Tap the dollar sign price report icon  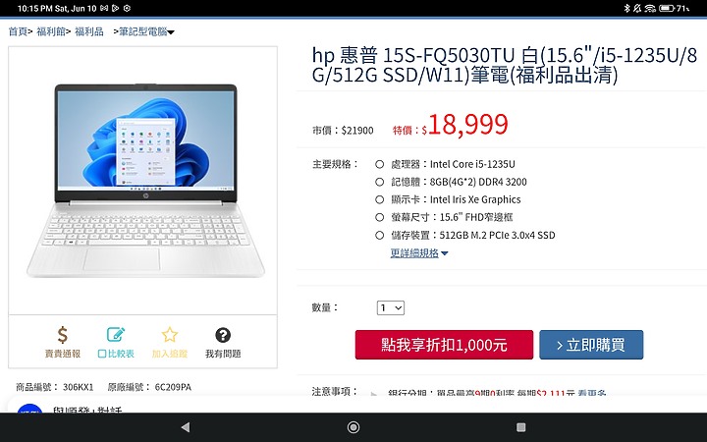[62, 335]
